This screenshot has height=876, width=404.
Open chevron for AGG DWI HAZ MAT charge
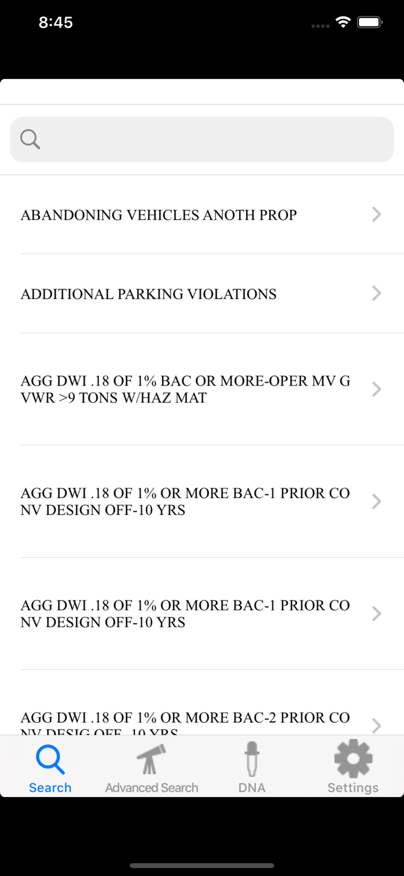[377, 389]
